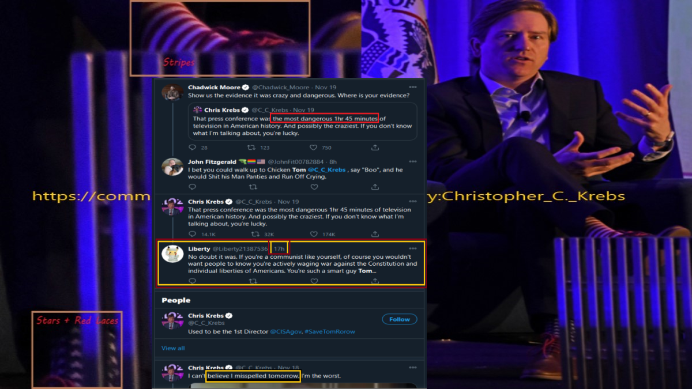Open Liberty's profile picture
Image resolution: width=692 pixels, height=389 pixels.
tap(172, 254)
